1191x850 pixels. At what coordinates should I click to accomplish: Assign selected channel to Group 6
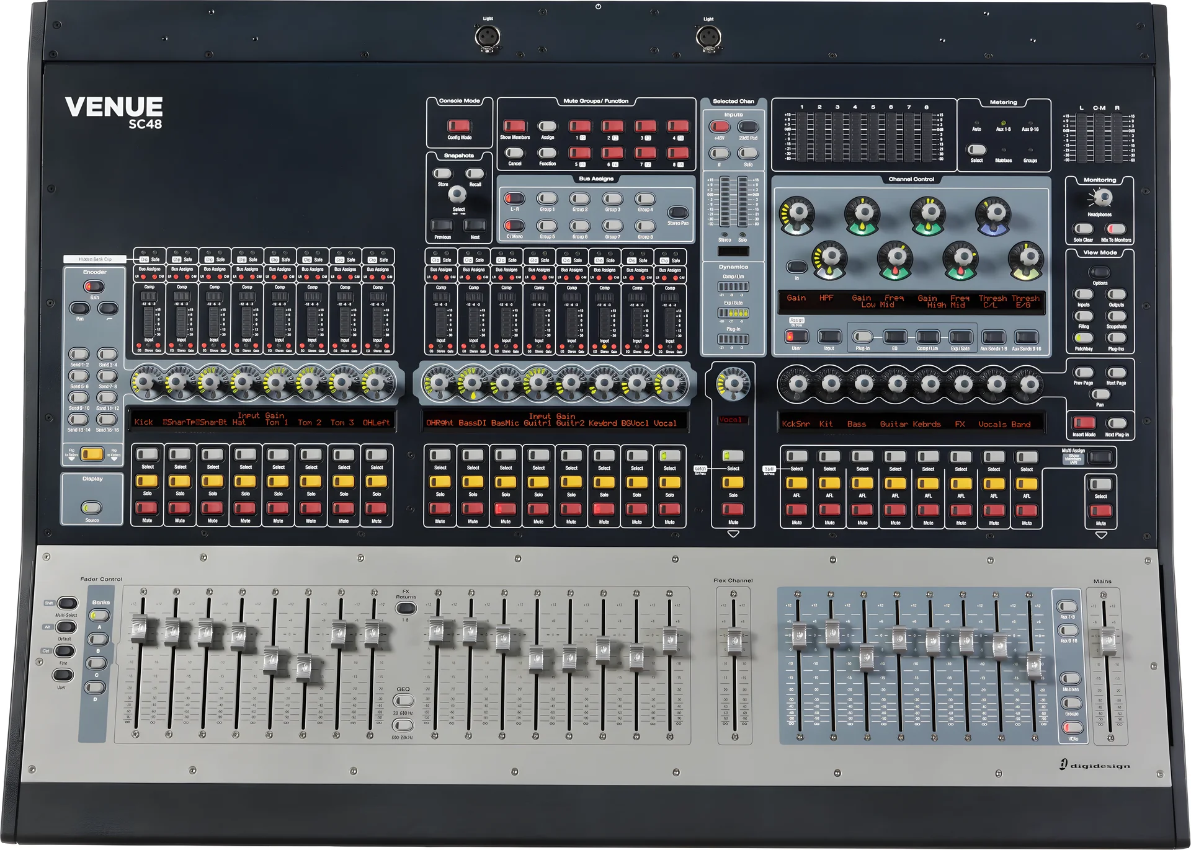point(580,226)
